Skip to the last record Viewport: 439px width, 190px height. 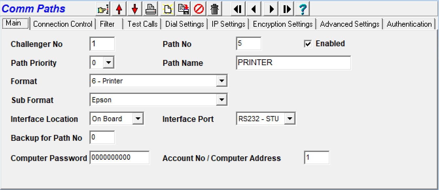(x=286, y=9)
